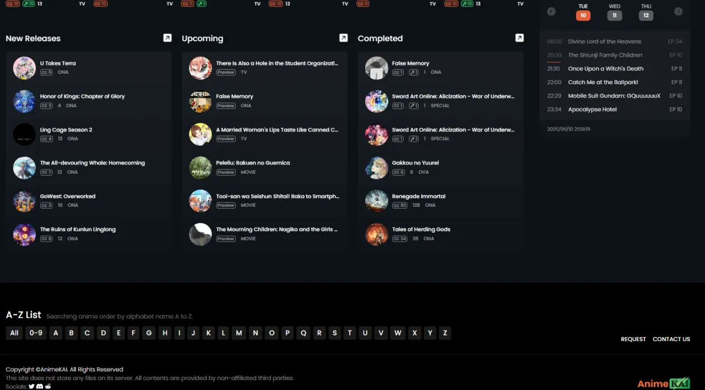
Task: Click the CONTACT US footer link
Action: coord(671,339)
